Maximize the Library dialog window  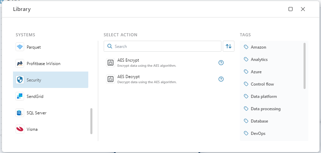(291, 9)
